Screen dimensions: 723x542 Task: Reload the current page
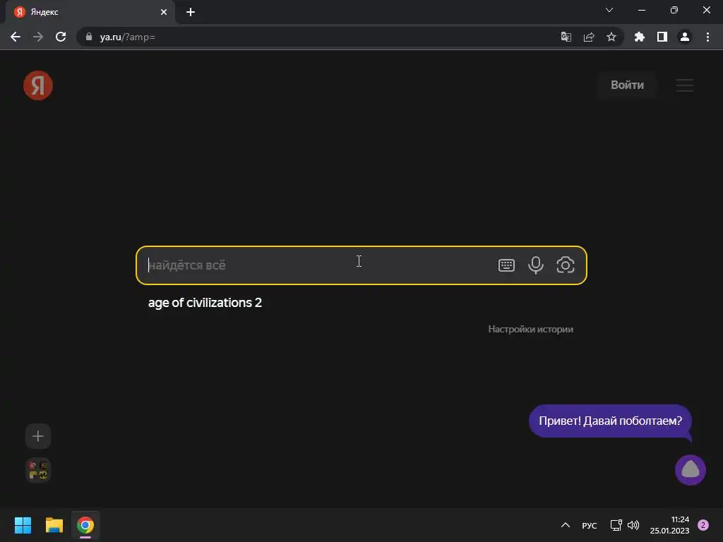tap(61, 37)
